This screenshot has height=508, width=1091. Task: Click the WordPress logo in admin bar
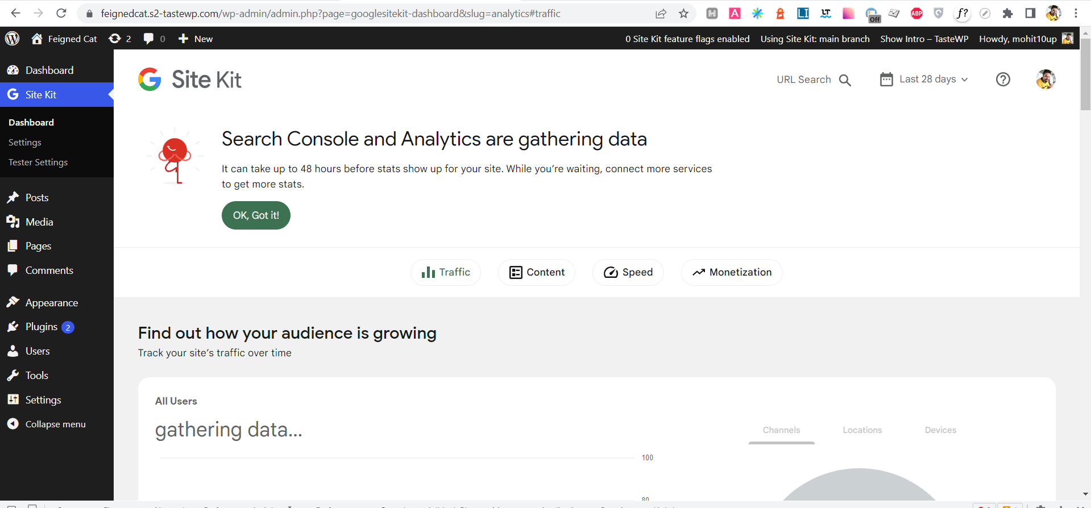pos(13,39)
